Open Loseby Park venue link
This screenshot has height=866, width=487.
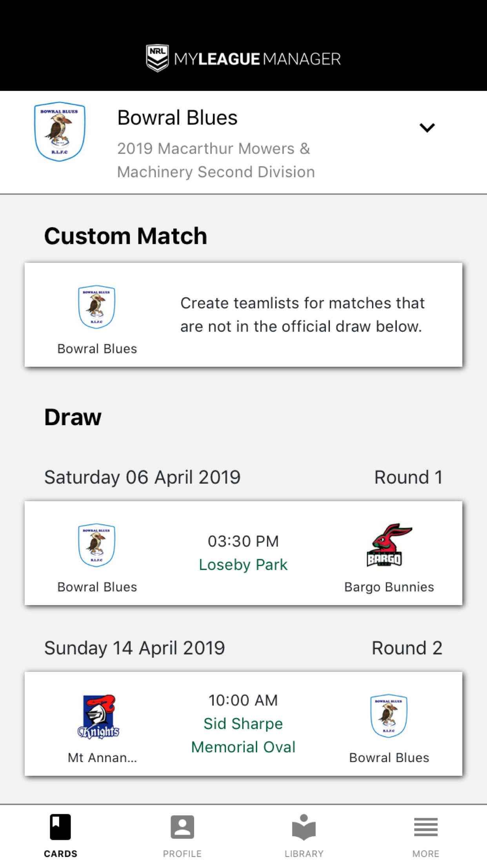(243, 565)
